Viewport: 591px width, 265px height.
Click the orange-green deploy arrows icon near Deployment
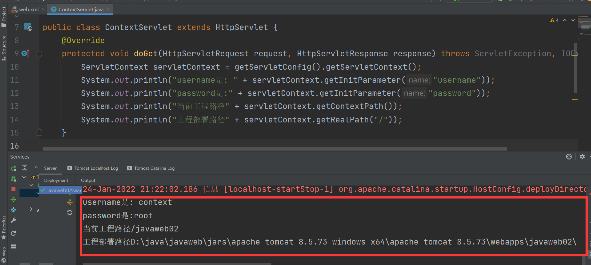pyautogui.click(x=70, y=202)
